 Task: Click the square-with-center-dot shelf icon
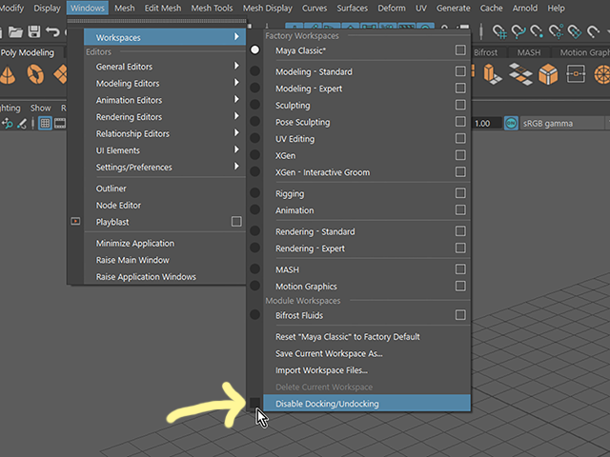click(x=576, y=74)
